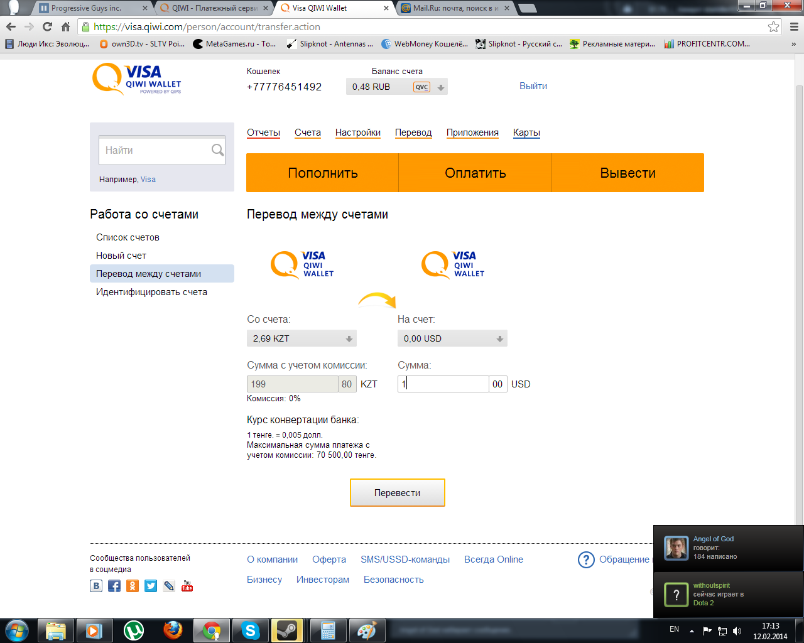Open the Chrome menu icon
The height and width of the screenshot is (643, 804).
coord(793,27)
